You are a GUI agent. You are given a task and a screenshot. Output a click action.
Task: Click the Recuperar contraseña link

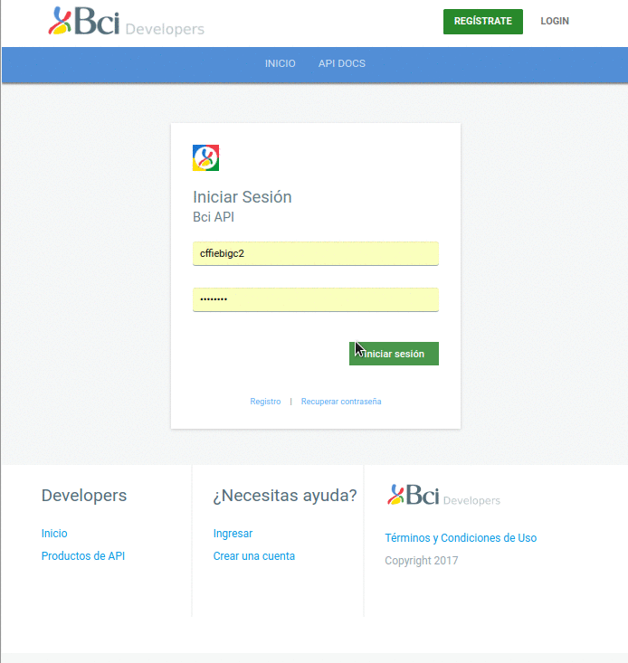pyautogui.click(x=341, y=402)
